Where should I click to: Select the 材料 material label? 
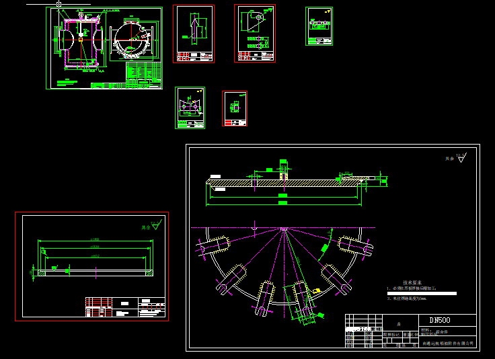(426, 330)
